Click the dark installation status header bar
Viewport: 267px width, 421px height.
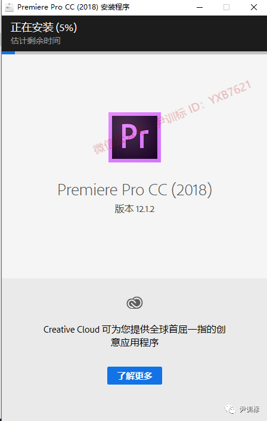135,33
